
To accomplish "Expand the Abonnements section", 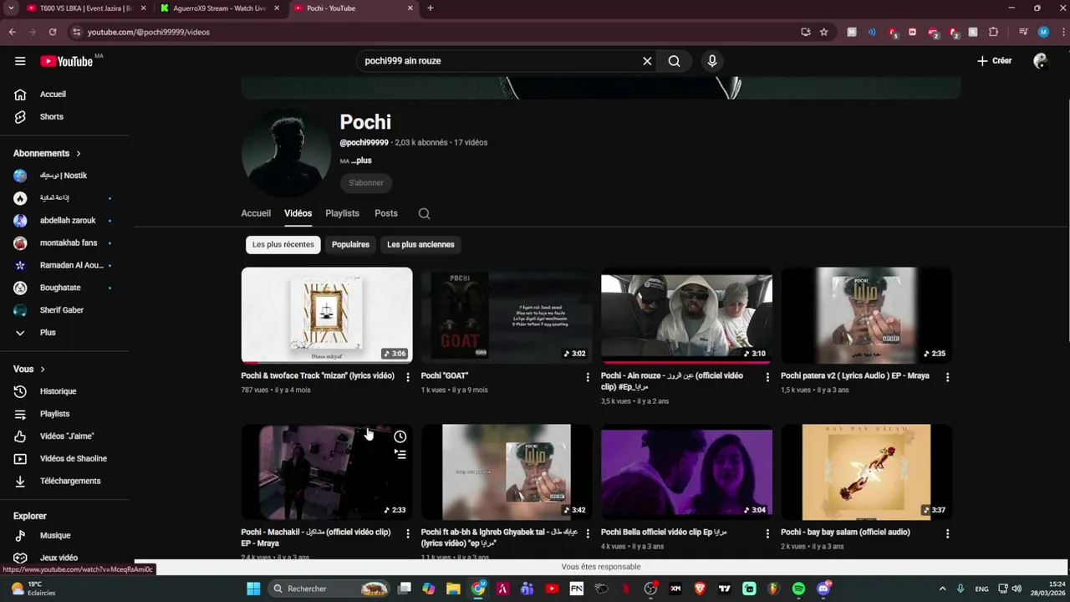I will 48,153.
